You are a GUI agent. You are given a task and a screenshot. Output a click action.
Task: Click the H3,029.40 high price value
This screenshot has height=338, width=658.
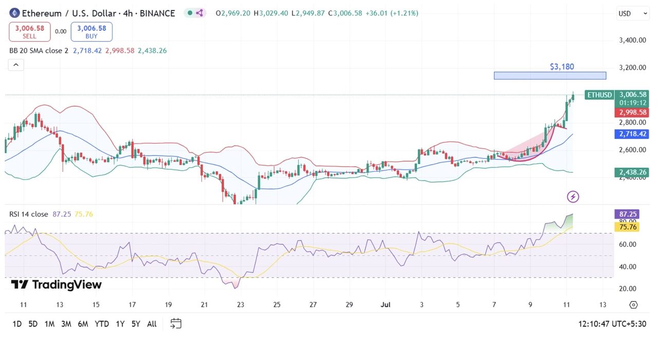271,13
